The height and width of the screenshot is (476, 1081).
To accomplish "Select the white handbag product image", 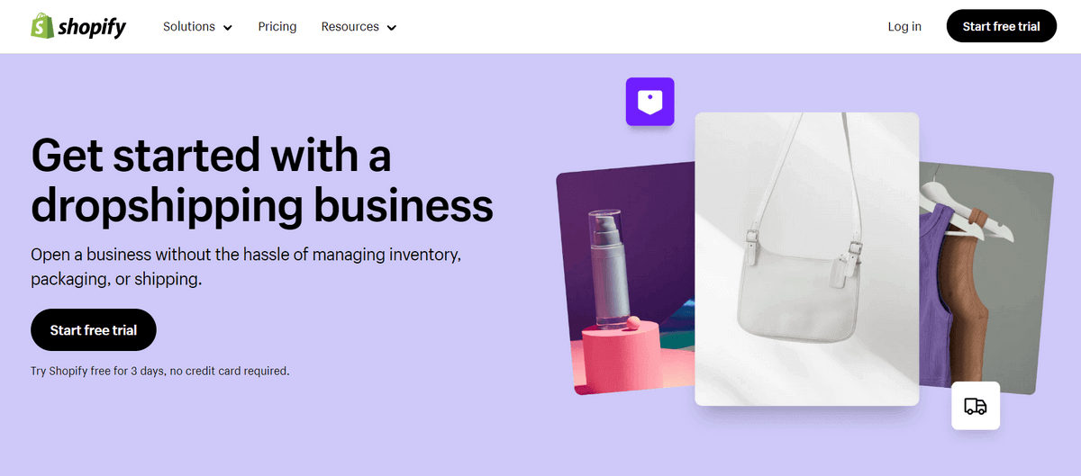I will tap(807, 258).
